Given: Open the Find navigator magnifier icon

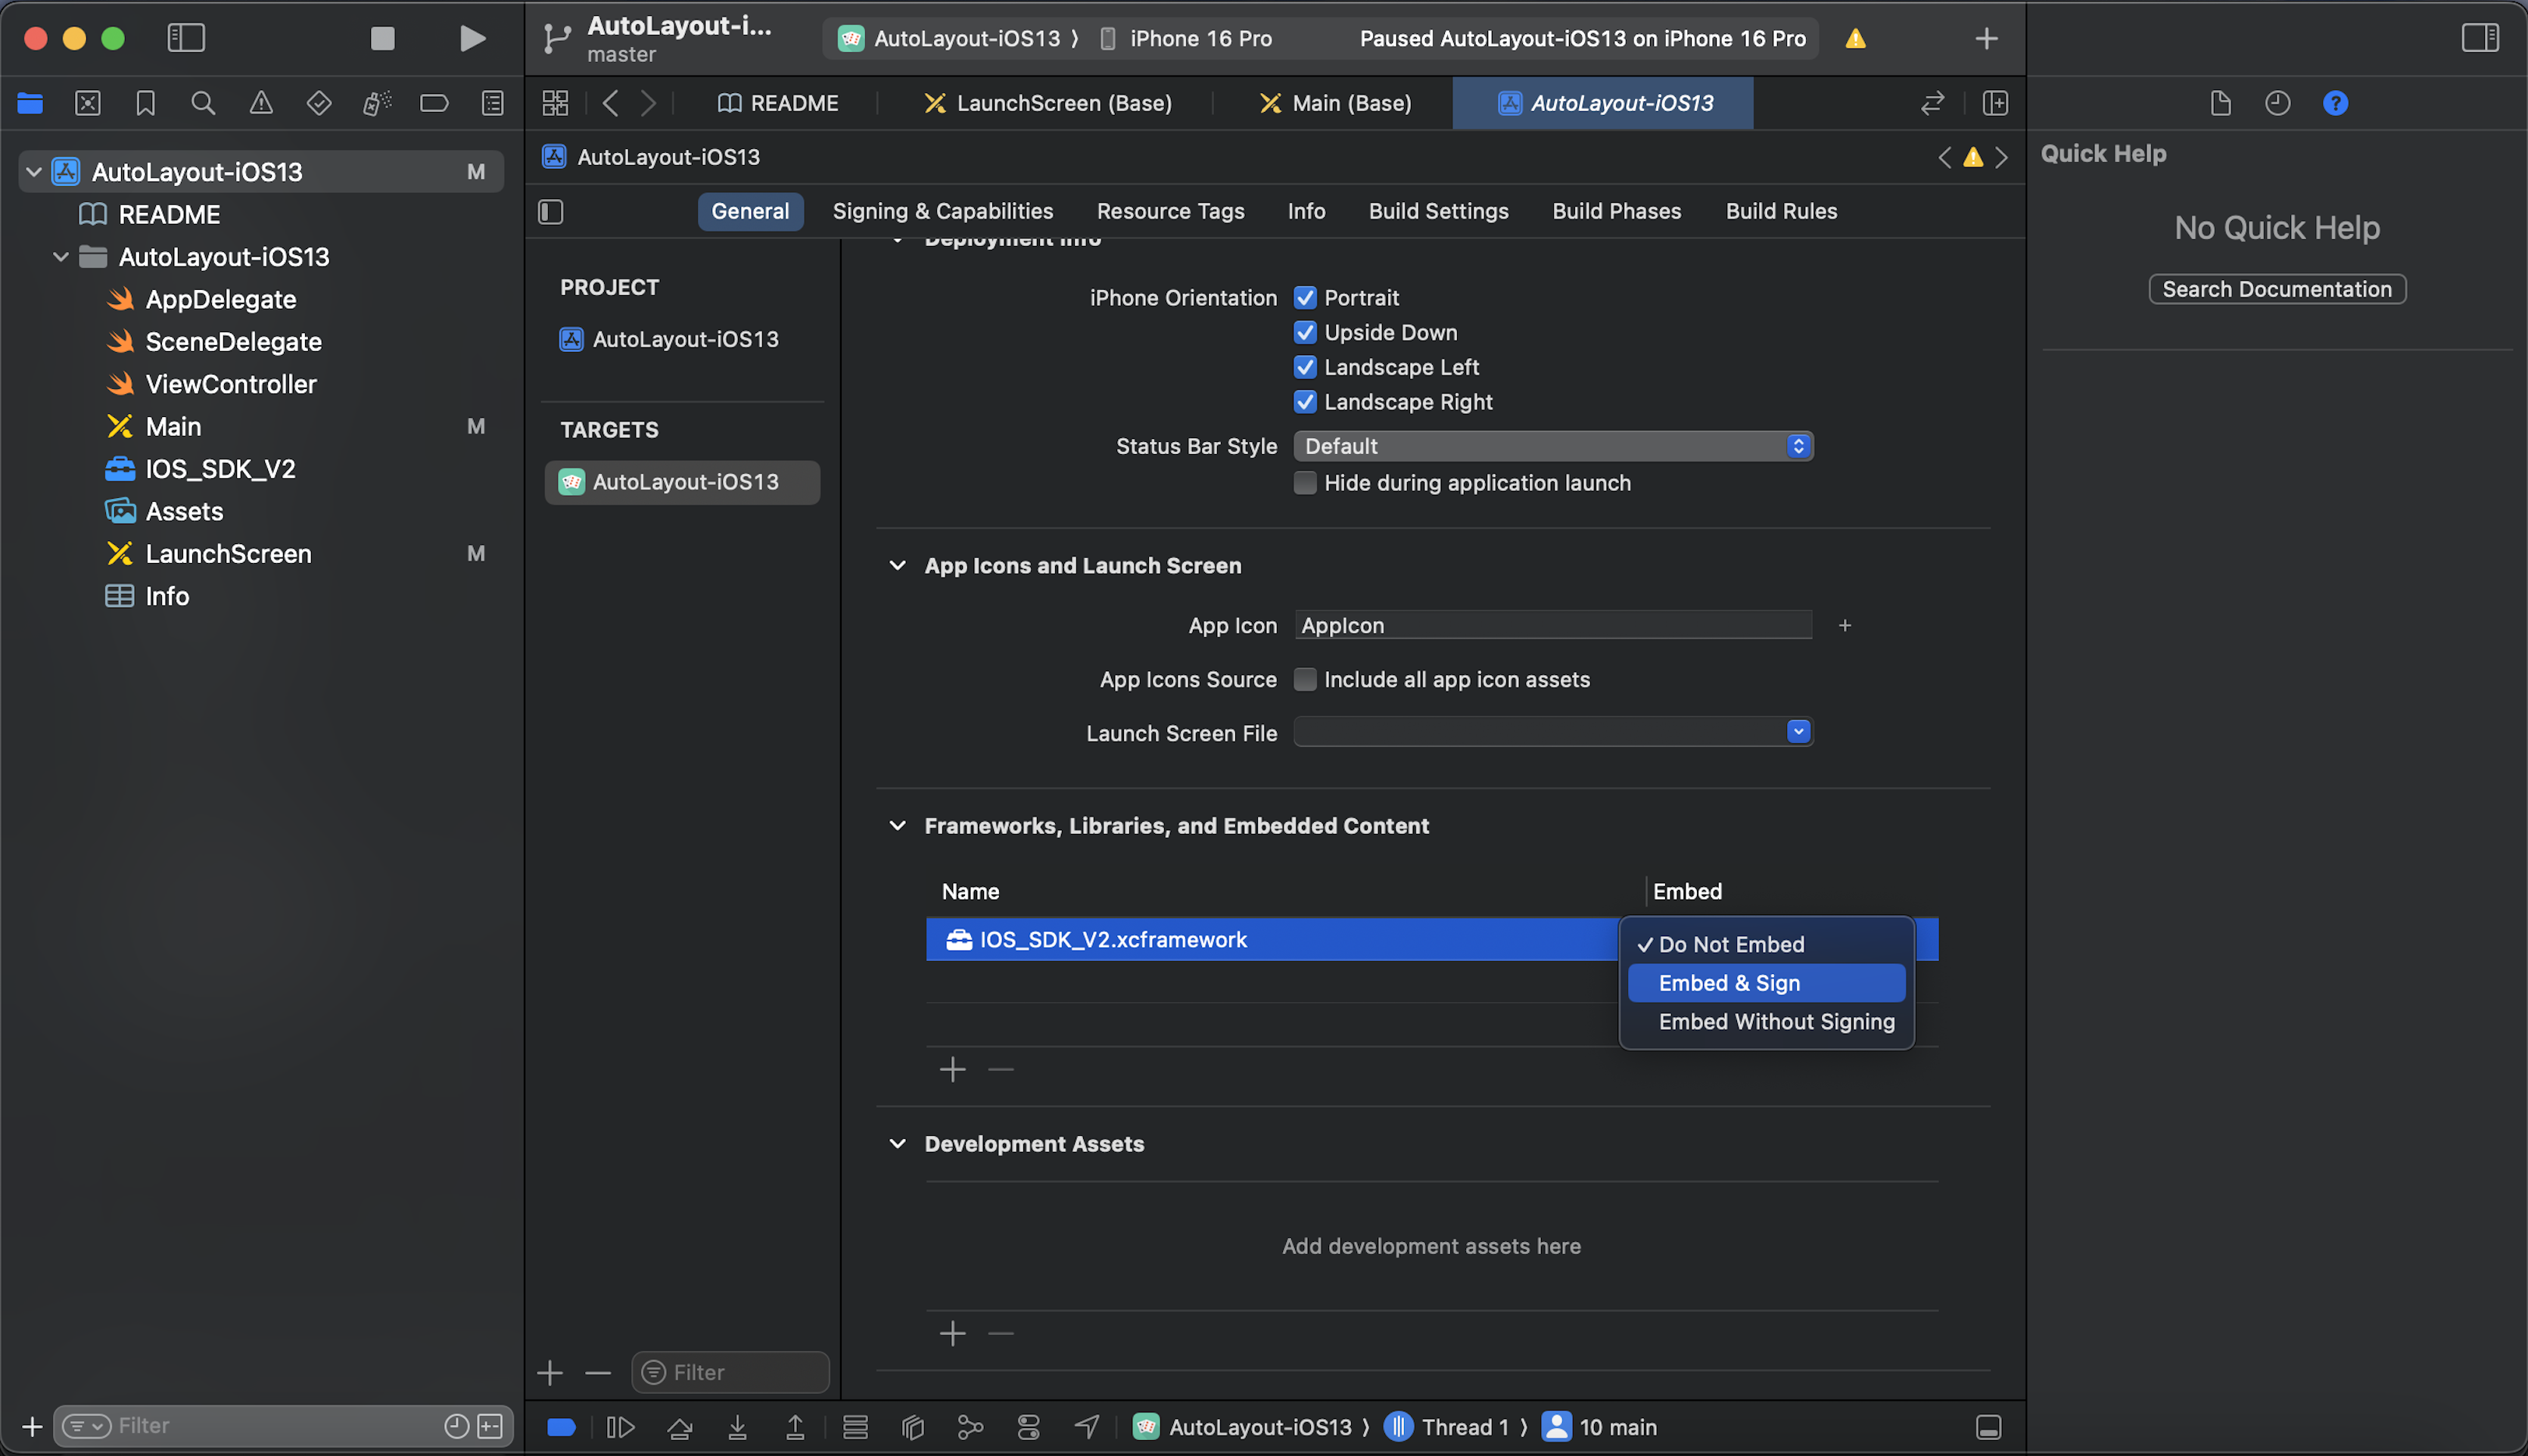Looking at the screenshot, I should click(x=203, y=103).
